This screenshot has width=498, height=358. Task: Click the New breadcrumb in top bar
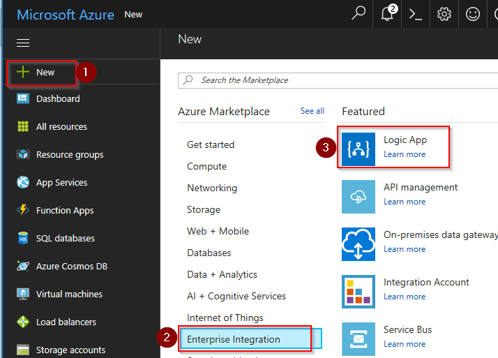pyautogui.click(x=133, y=15)
